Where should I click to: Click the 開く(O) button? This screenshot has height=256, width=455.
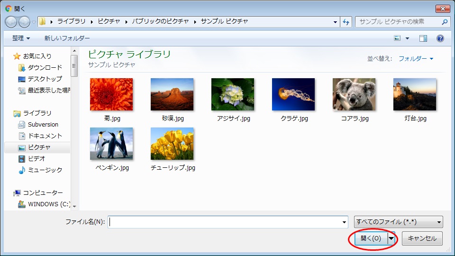click(371, 238)
